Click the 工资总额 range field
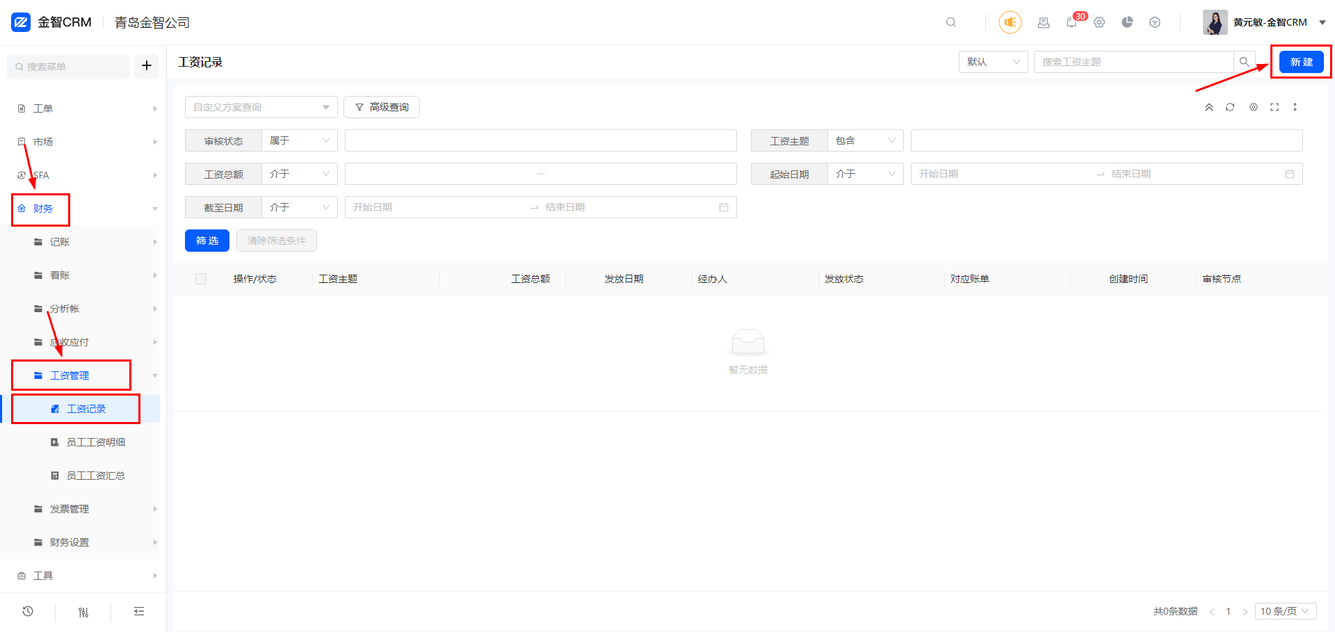This screenshot has height=632, width=1335. pos(541,174)
